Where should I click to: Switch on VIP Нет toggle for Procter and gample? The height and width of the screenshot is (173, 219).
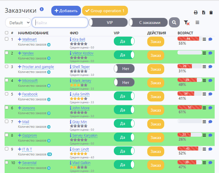124,69
